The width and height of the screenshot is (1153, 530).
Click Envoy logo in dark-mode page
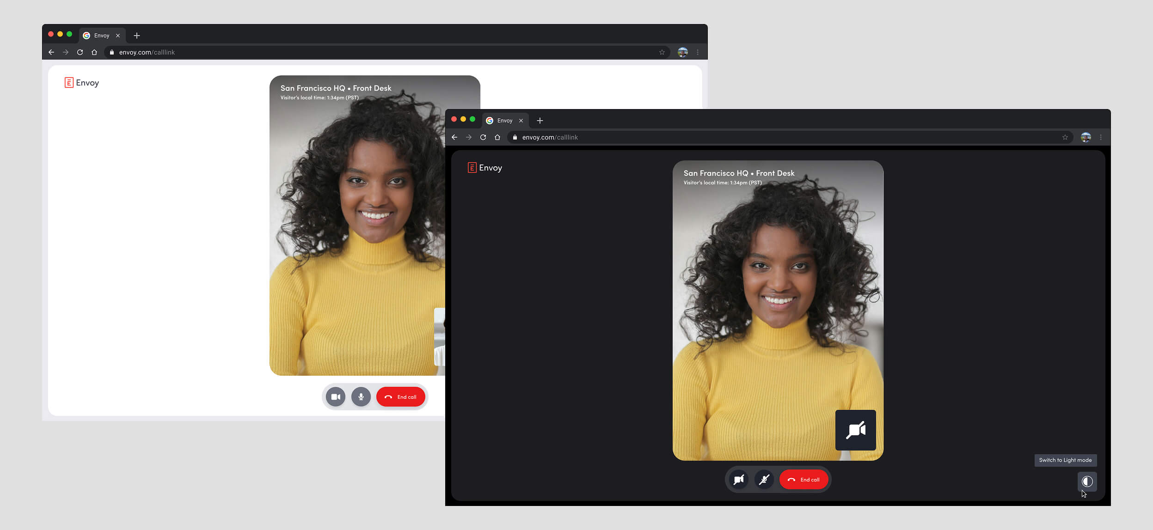(x=485, y=168)
